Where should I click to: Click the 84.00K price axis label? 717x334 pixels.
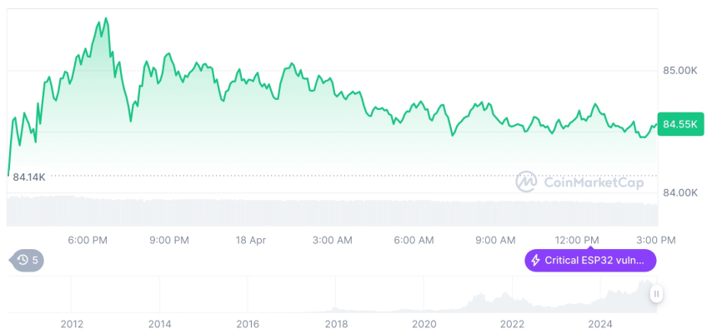679,192
